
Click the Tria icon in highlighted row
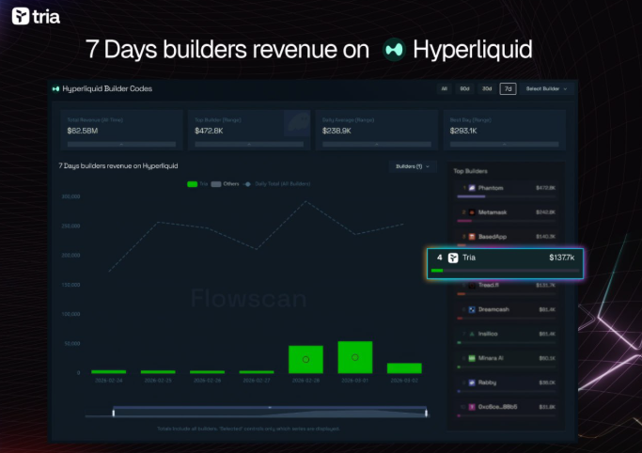[x=453, y=257]
